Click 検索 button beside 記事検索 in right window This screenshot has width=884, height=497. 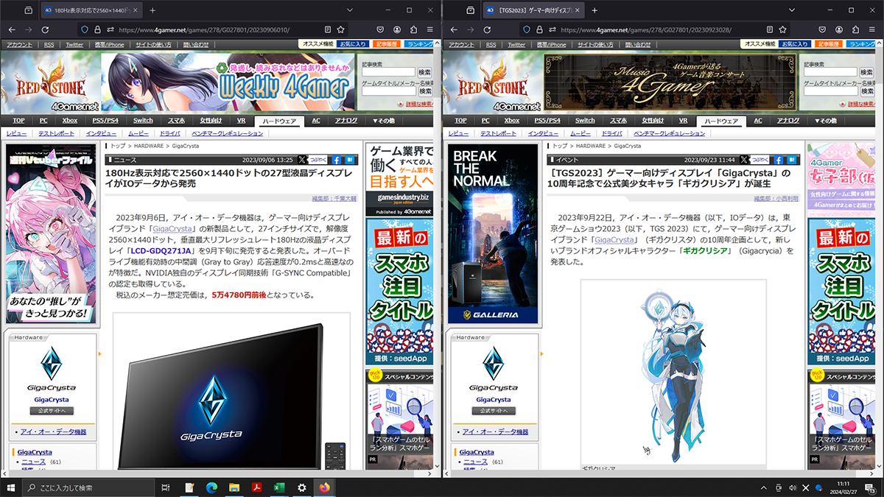pyautogui.click(x=867, y=72)
